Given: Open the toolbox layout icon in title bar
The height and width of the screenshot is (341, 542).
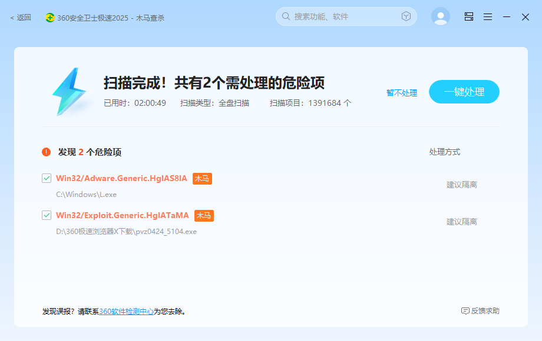Looking at the screenshot, I should pos(469,16).
